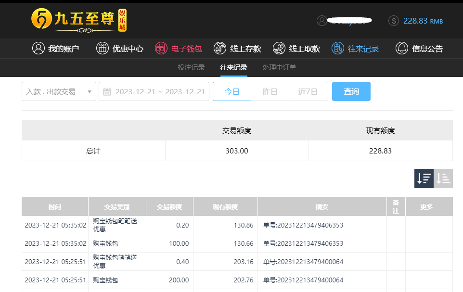
Task: Expand the 入款.出款交易 type dropdown
Action: pyautogui.click(x=59, y=91)
